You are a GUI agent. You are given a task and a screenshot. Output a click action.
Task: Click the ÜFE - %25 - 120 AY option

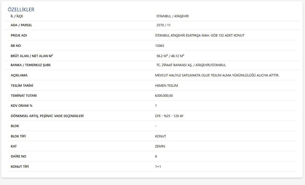(169, 116)
